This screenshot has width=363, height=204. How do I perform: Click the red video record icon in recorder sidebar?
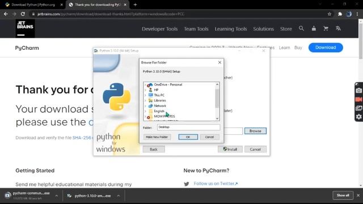pyautogui.click(x=358, y=100)
